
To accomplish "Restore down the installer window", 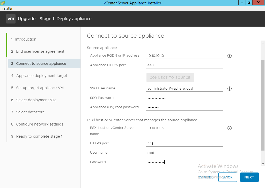I will click(249, 3).
